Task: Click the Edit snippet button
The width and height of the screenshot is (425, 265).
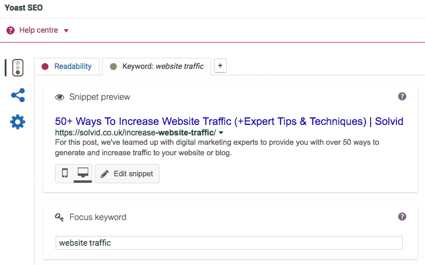Action: click(127, 174)
